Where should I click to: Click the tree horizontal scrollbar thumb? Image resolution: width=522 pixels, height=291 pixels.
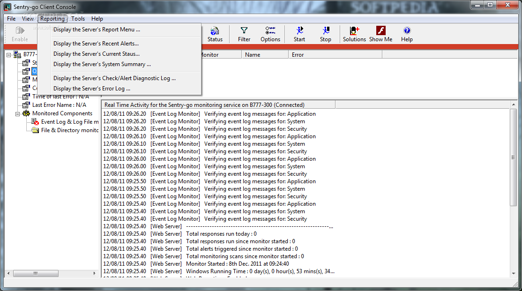click(x=36, y=273)
